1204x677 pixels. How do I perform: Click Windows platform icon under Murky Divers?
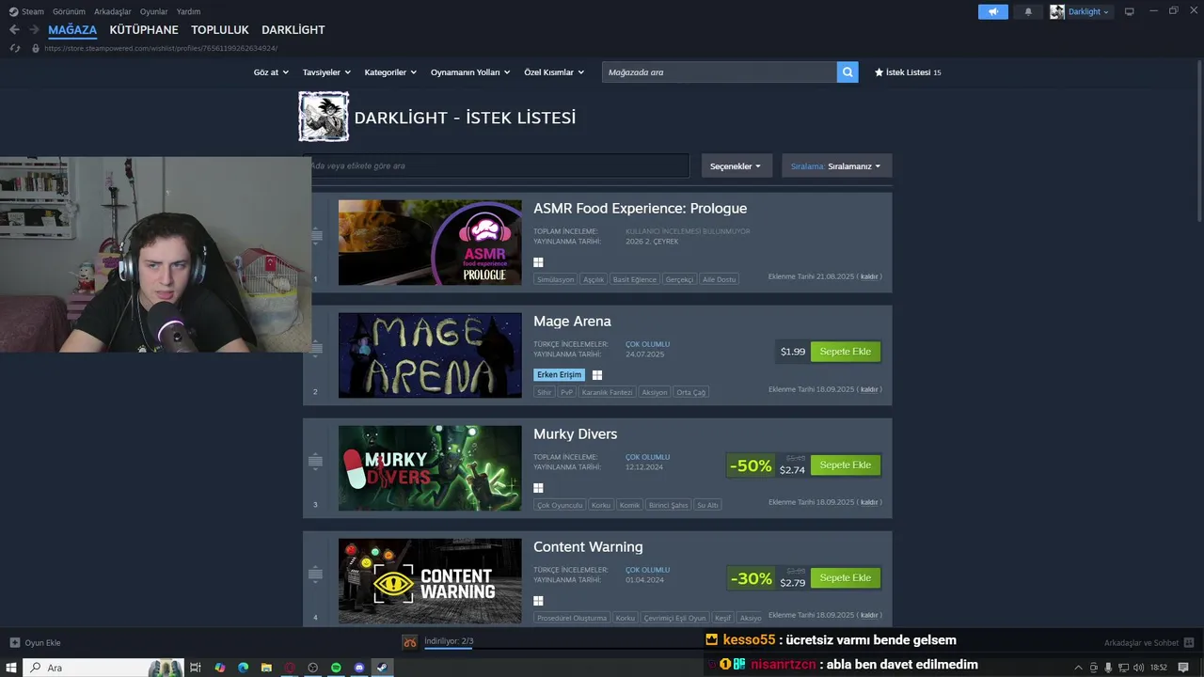click(x=539, y=488)
